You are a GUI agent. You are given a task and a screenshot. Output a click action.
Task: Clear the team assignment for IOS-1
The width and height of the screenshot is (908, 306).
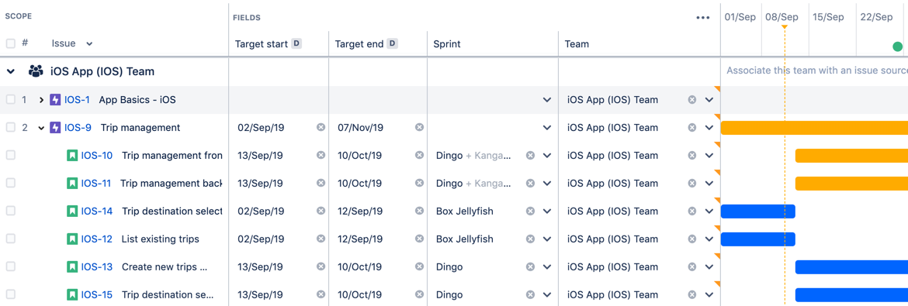coord(691,99)
